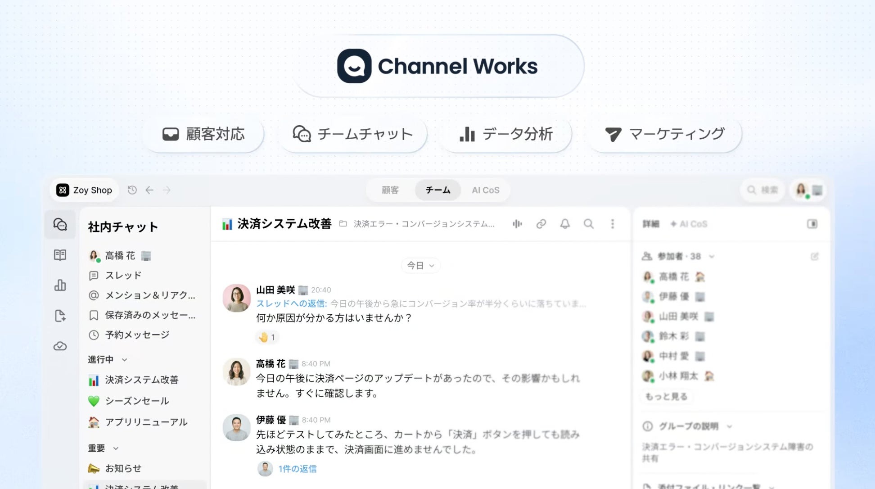Open the 詳細 tab in right panel
The image size is (875, 489).
[651, 224]
